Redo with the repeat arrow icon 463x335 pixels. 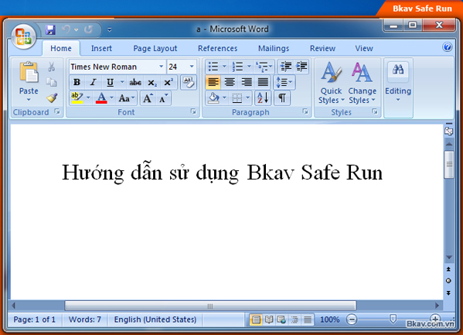88,29
